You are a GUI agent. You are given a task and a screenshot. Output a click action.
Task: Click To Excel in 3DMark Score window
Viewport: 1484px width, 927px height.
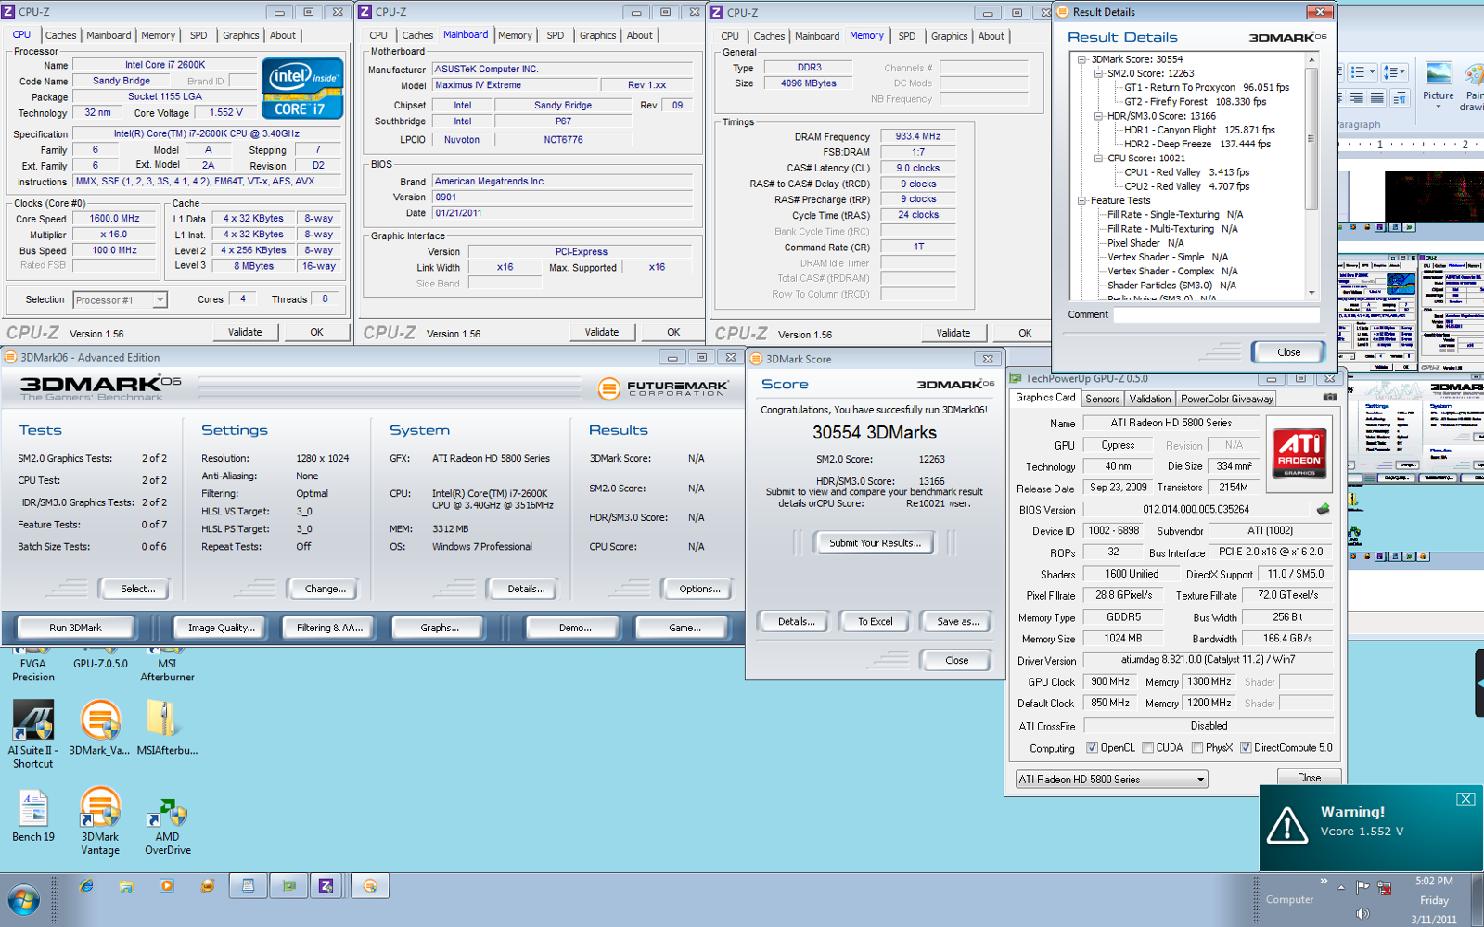[x=875, y=622]
